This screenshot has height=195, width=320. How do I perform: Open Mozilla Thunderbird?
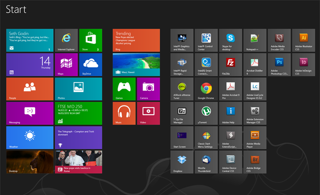tap(206, 162)
